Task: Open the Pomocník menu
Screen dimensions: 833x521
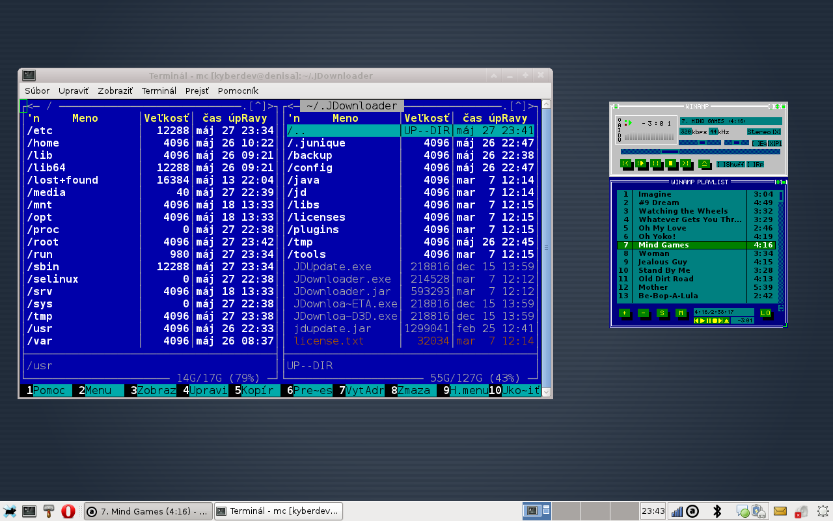Action: tap(238, 91)
